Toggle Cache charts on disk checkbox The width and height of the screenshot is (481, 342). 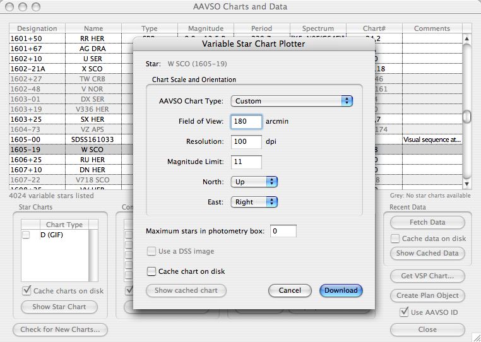coord(27,290)
